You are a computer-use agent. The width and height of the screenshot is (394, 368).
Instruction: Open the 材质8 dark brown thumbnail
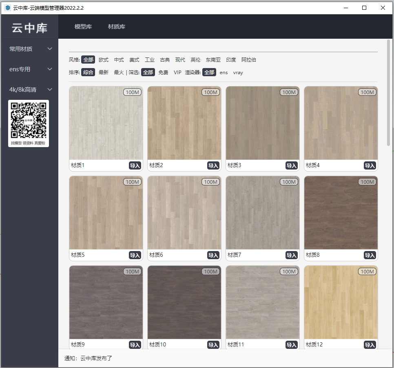(341, 213)
